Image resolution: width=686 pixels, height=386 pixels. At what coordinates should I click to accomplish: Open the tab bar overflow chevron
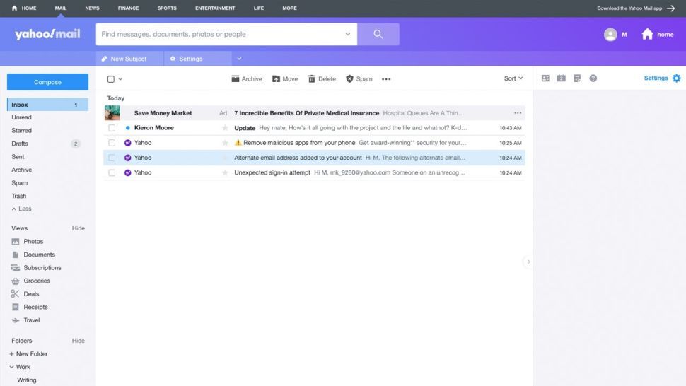[239, 59]
